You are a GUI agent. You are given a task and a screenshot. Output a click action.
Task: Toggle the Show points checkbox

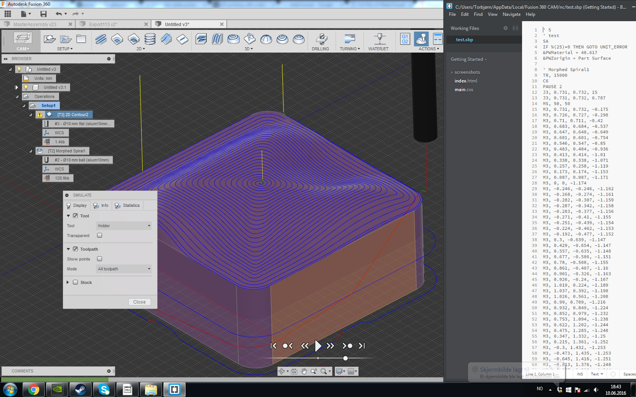click(x=100, y=259)
